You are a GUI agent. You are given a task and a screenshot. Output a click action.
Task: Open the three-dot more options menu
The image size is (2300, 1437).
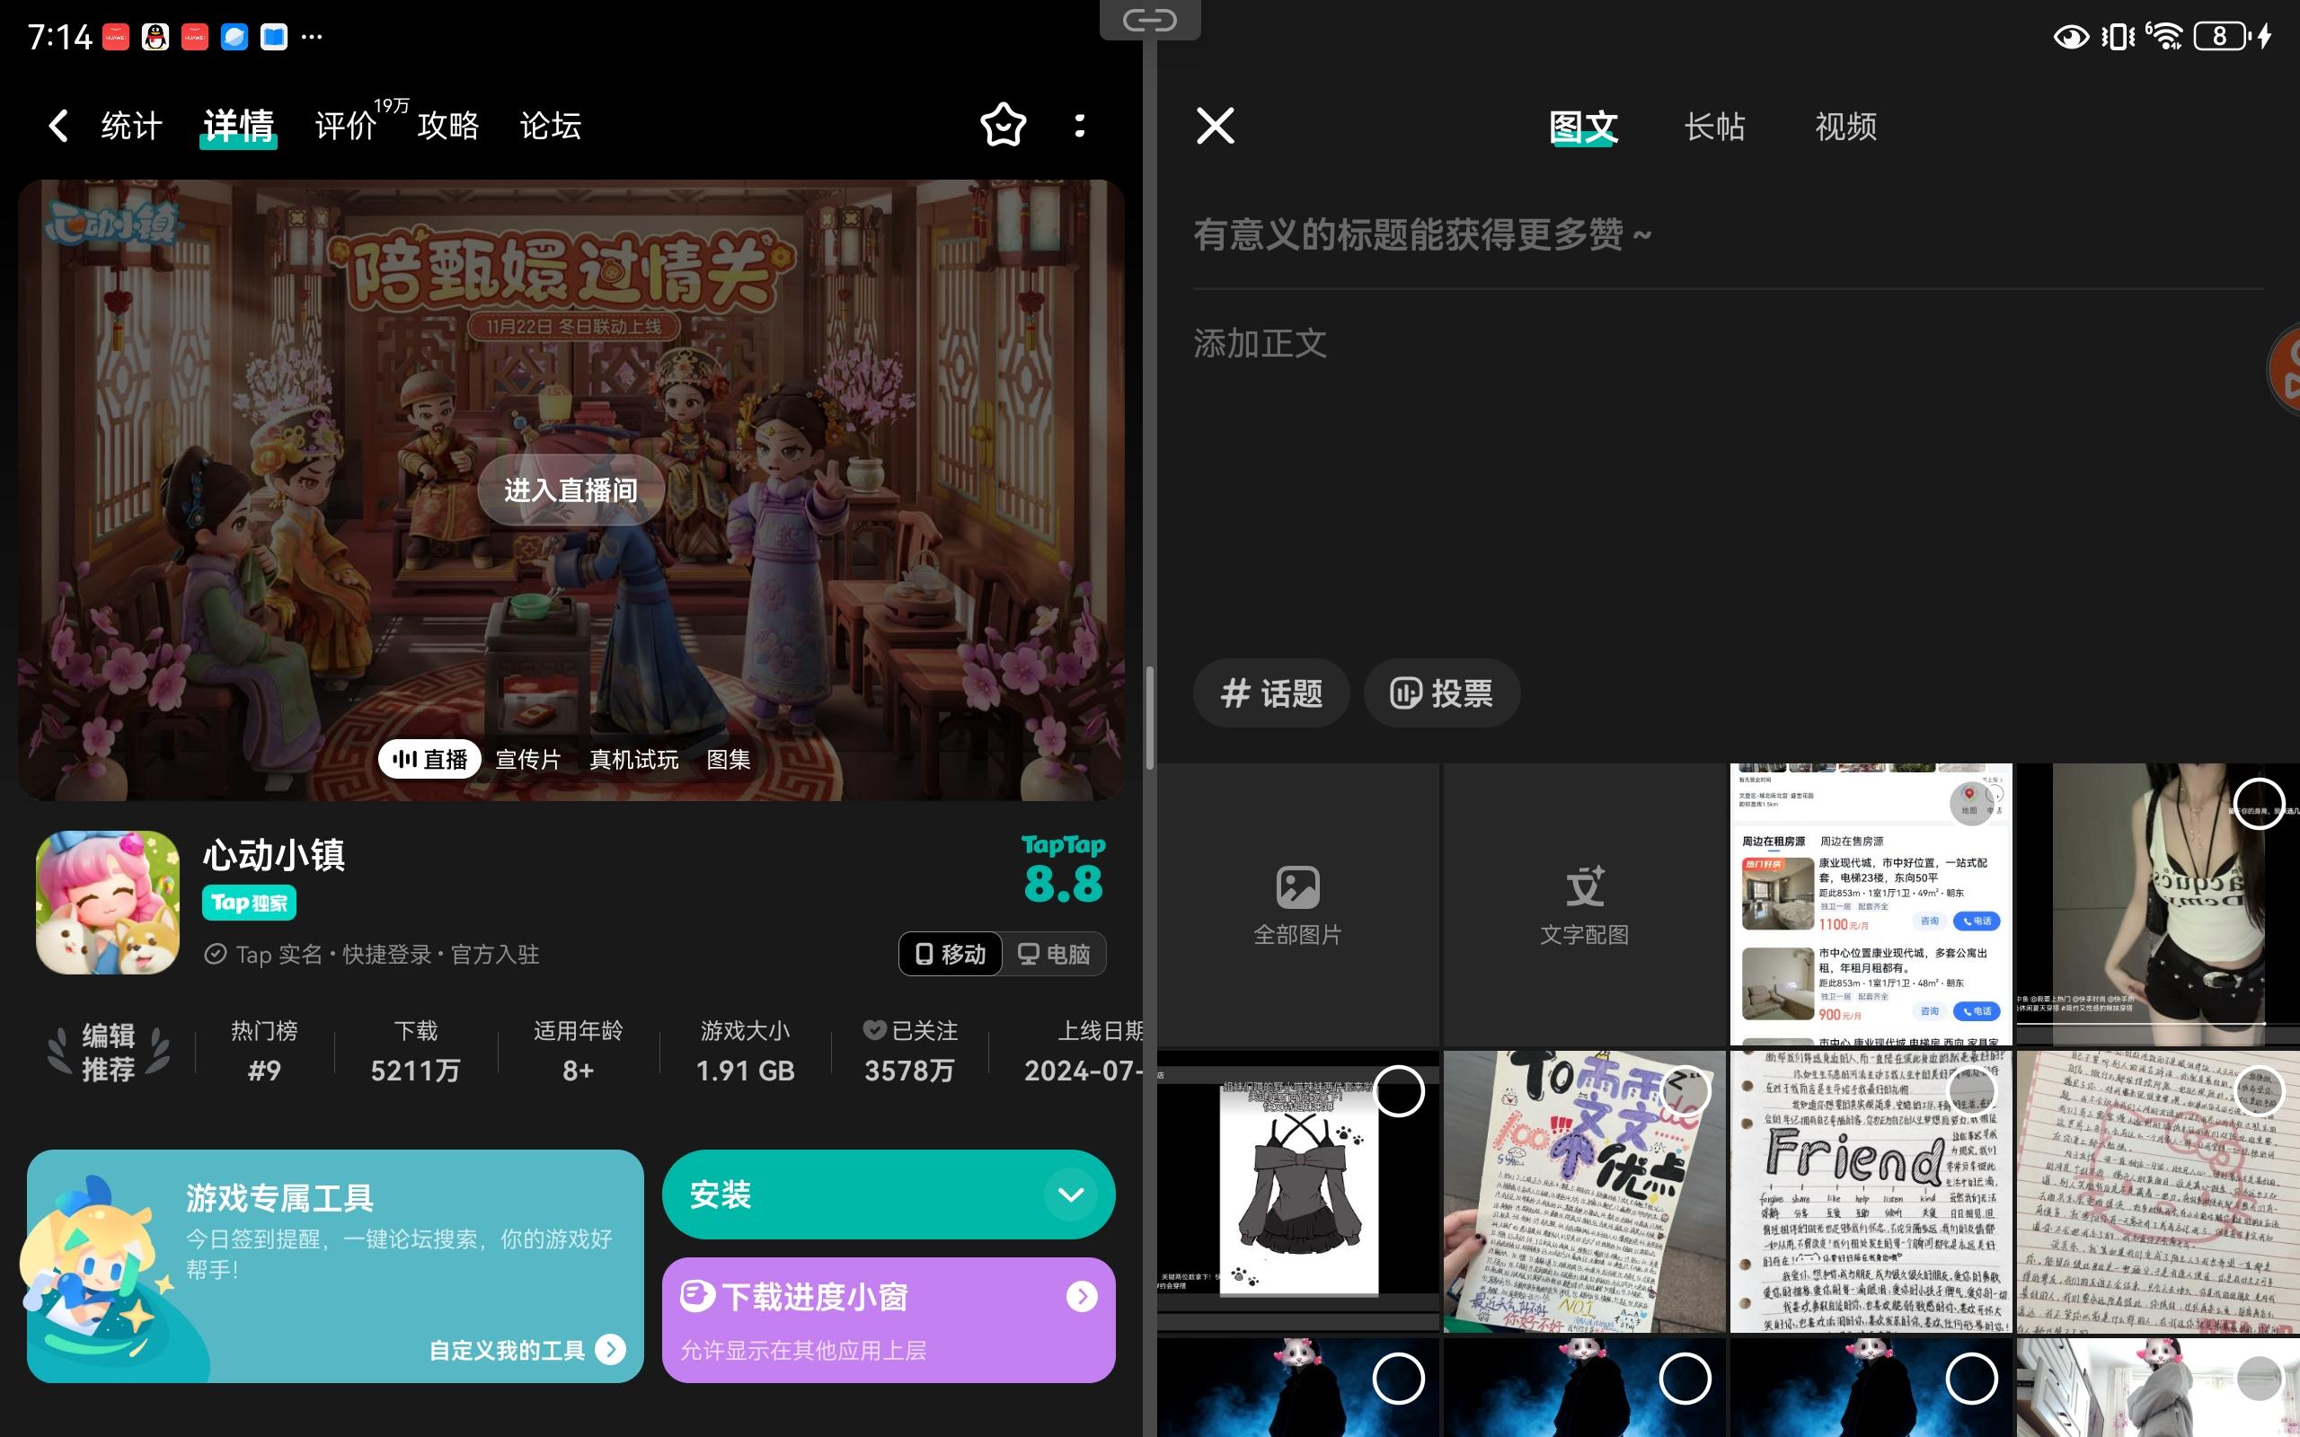pos(1080,126)
